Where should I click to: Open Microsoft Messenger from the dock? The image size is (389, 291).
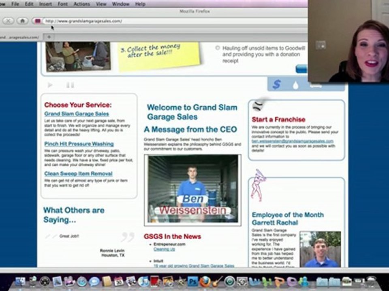click(304, 282)
